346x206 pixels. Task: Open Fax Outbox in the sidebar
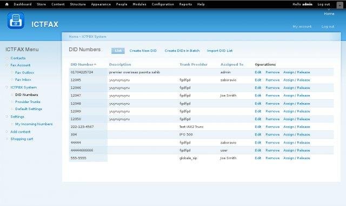[x=24, y=72]
